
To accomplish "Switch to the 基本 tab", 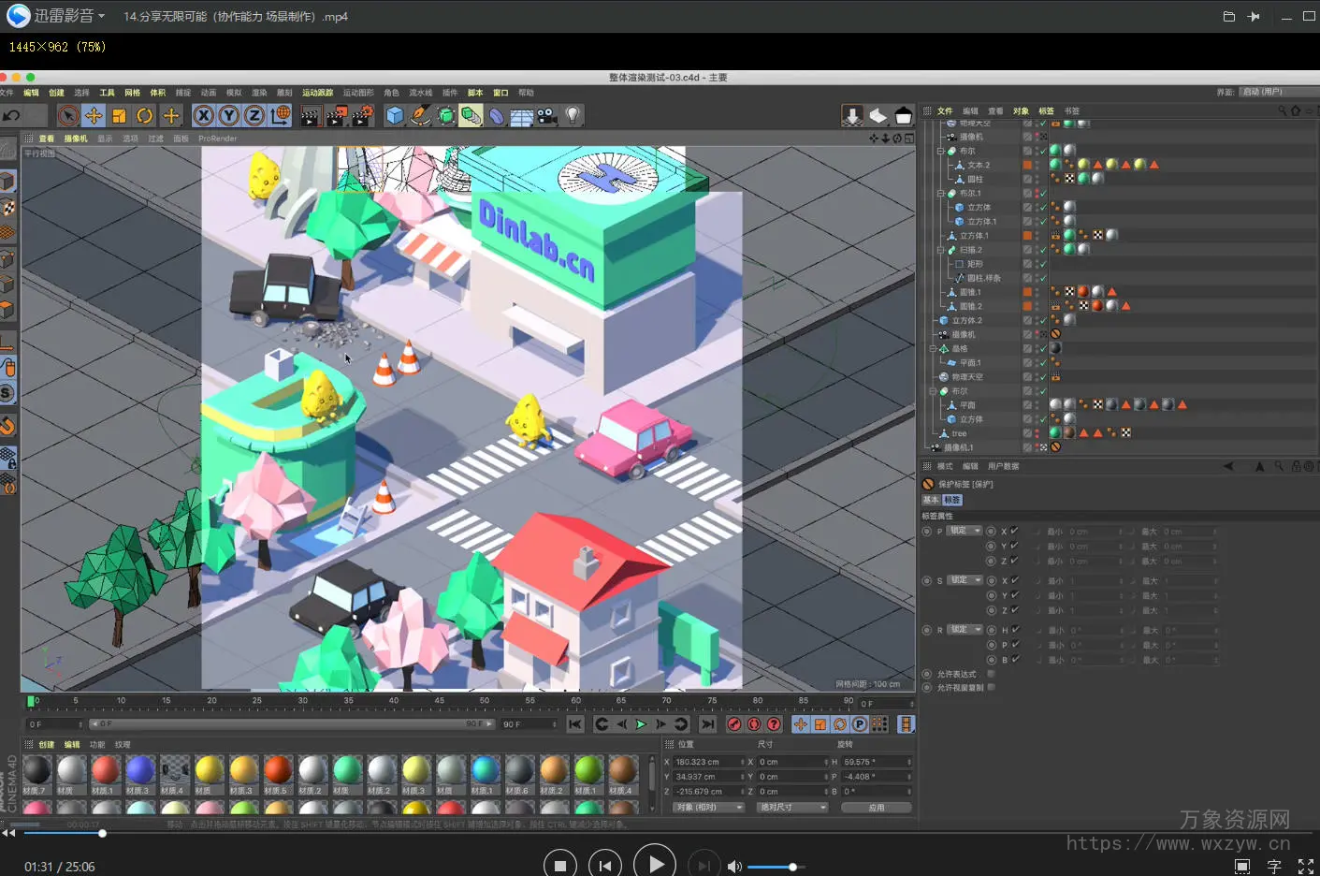I will [x=931, y=500].
